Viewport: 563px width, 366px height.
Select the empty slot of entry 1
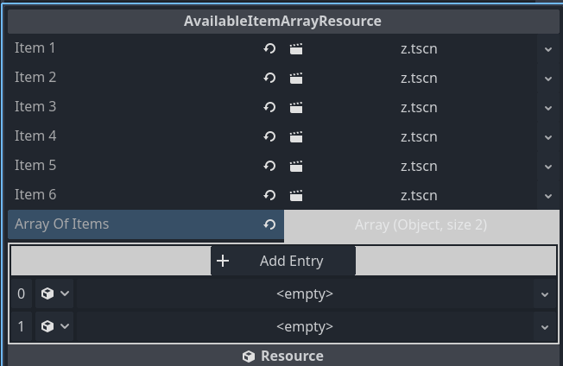click(x=305, y=326)
